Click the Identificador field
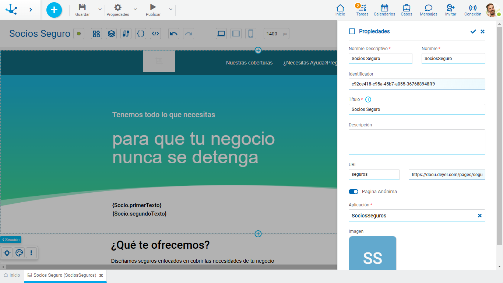503x283 pixels. click(x=417, y=84)
